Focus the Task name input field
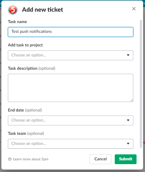This screenshot has height=172, width=145. pyautogui.click(x=71, y=32)
